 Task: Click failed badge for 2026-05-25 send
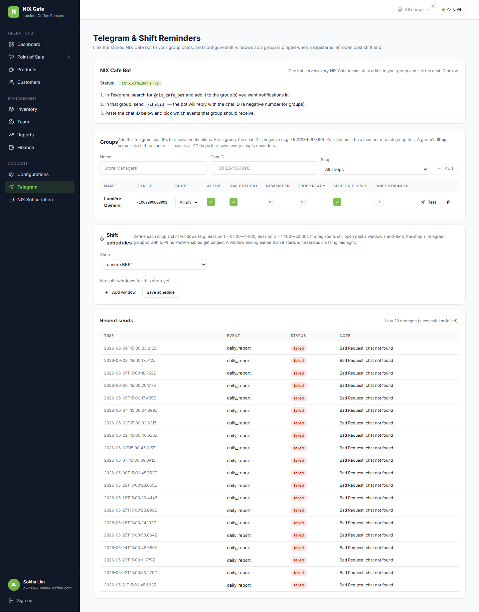299,535
